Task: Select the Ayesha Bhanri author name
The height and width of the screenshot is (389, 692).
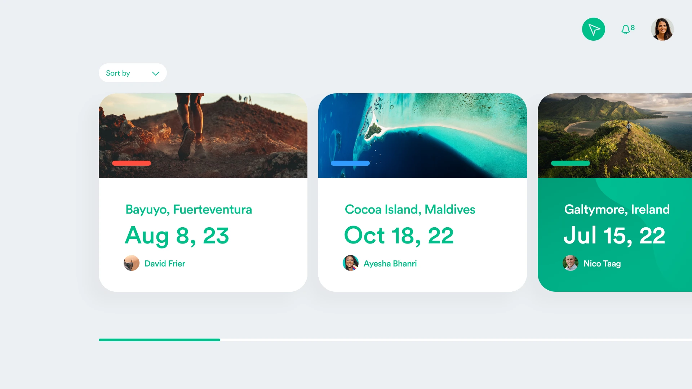Action: coord(390,264)
